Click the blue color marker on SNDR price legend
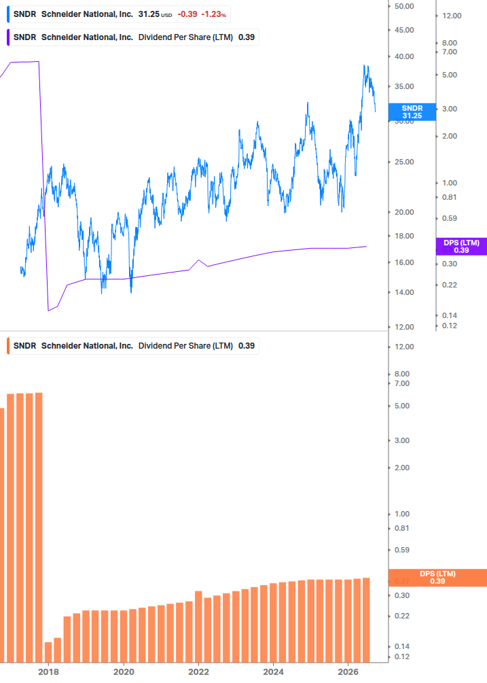 (8, 14)
